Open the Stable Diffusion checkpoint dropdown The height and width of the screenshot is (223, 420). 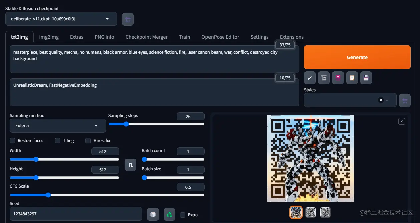61,19
